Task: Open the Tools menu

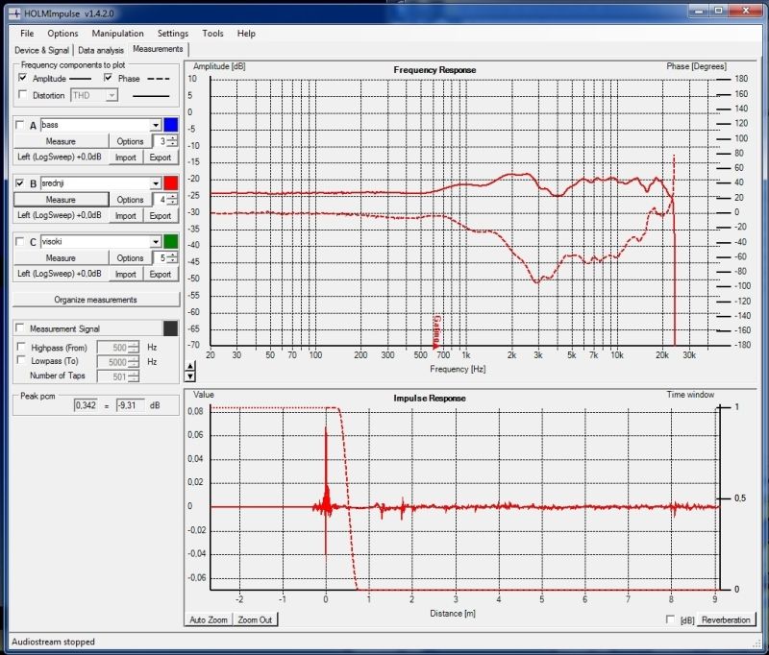Action: [x=212, y=34]
